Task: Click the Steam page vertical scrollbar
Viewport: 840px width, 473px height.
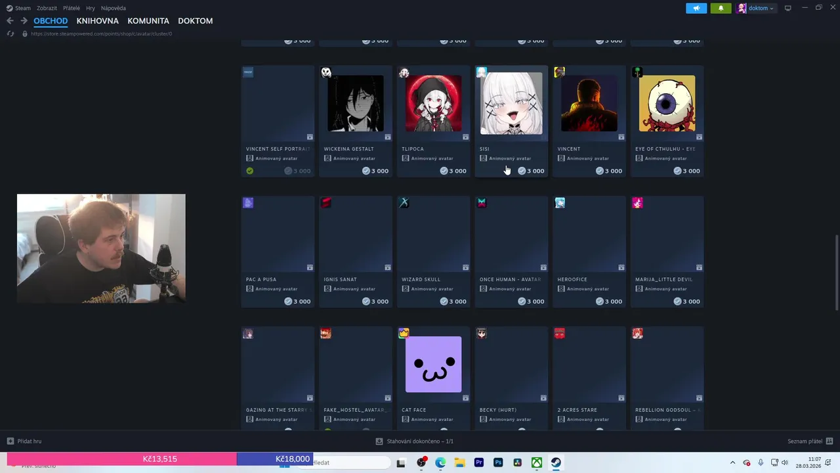Action: (x=836, y=273)
